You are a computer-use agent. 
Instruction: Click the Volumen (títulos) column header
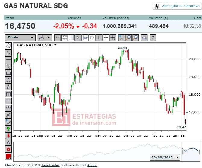coord(116,18)
